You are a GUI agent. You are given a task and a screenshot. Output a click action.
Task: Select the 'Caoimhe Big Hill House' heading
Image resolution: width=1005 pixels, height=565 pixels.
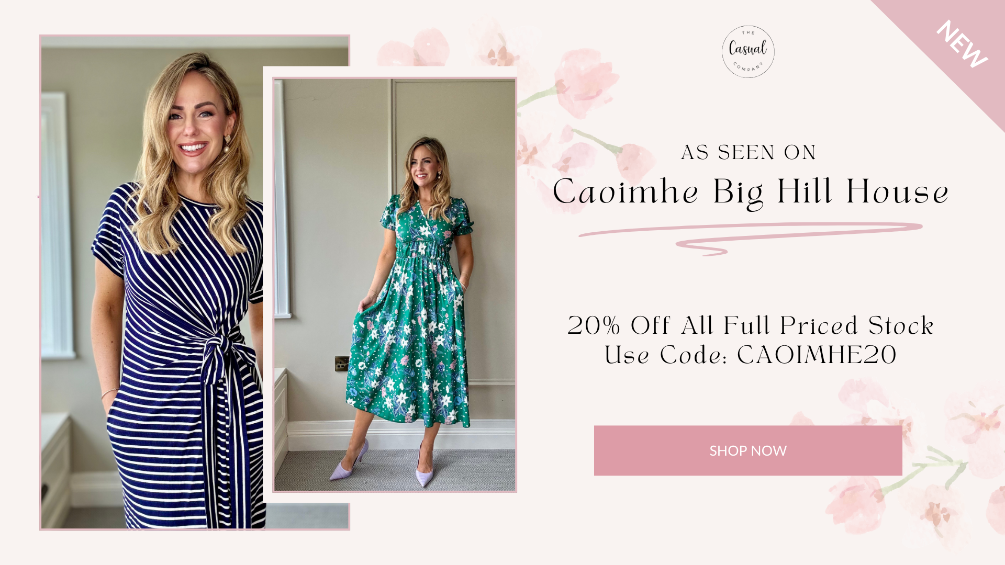751,193
